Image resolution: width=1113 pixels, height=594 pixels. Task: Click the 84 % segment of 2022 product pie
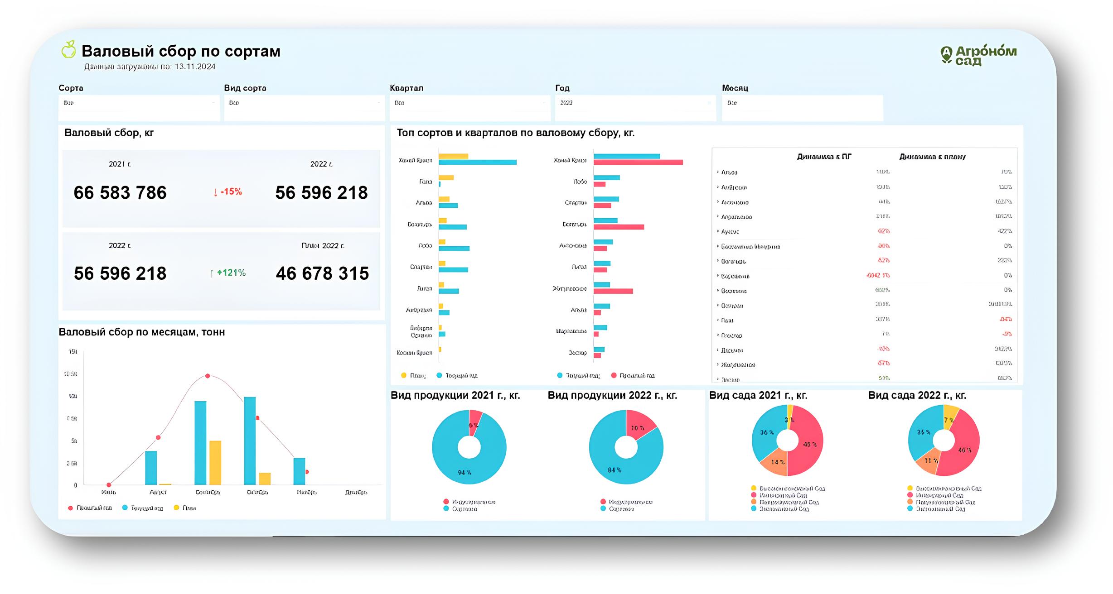(x=615, y=470)
